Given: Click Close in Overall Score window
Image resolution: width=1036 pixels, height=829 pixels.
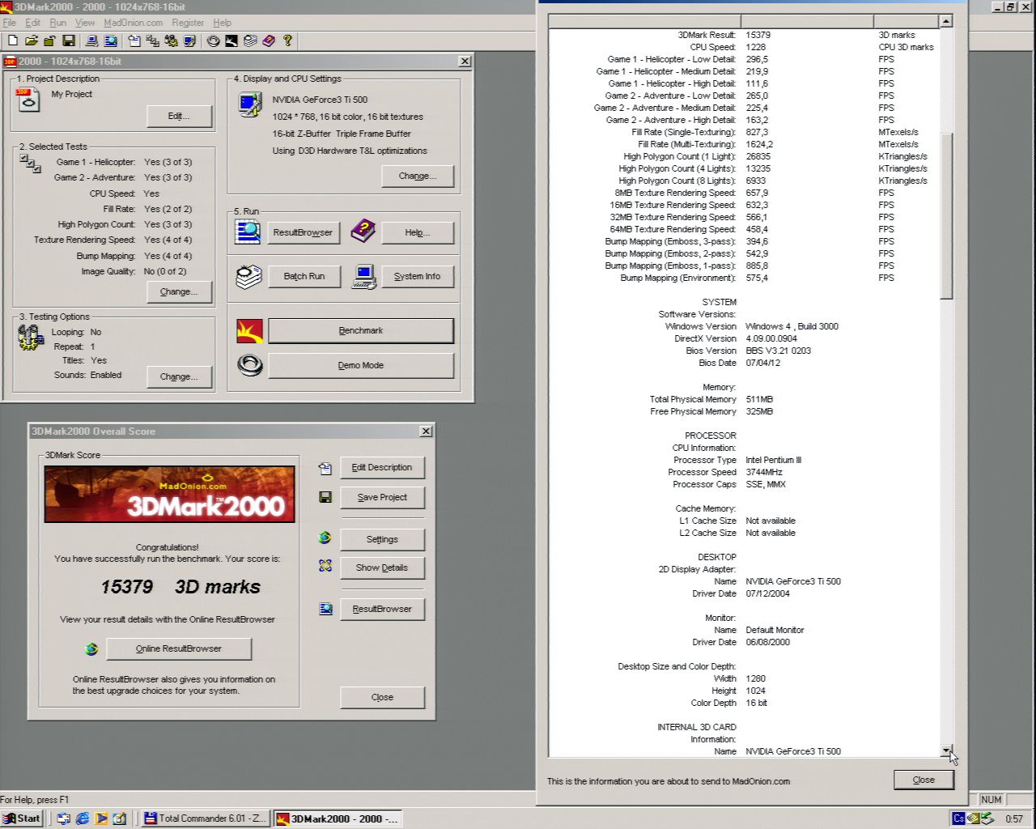Looking at the screenshot, I should click(381, 697).
